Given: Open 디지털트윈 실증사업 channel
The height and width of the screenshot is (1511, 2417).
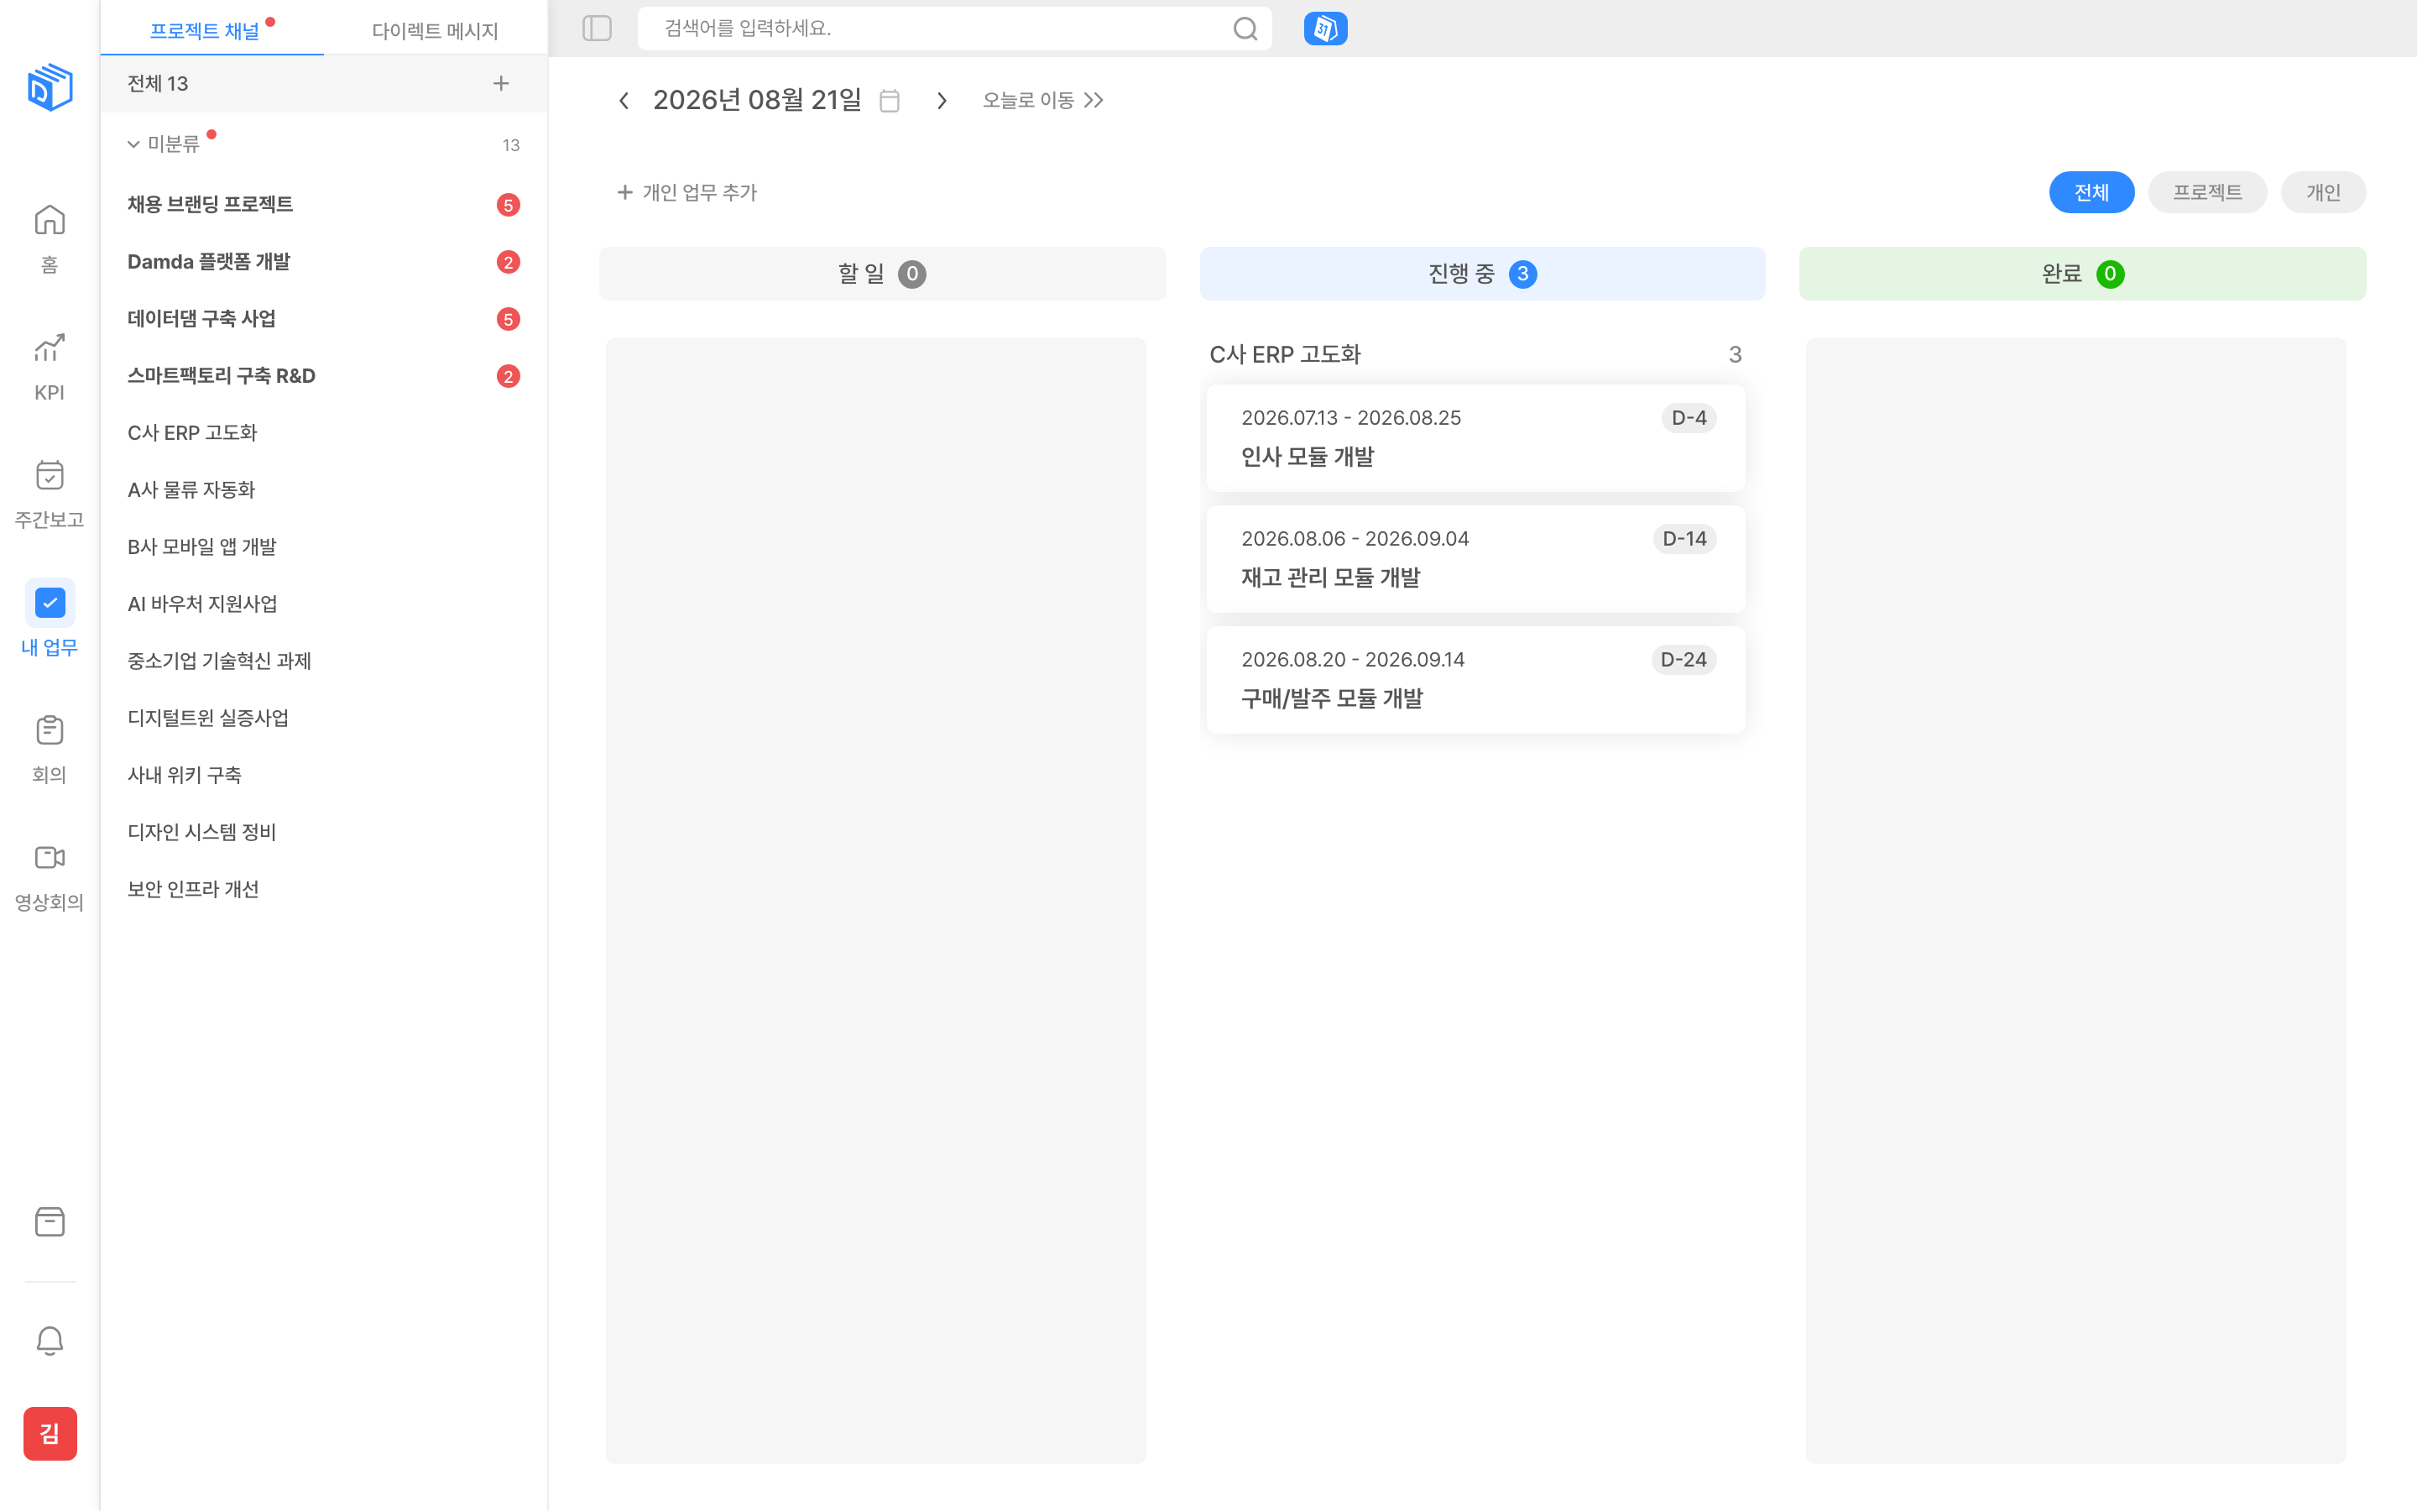Looking at the screenshot, I should point(324,717).
